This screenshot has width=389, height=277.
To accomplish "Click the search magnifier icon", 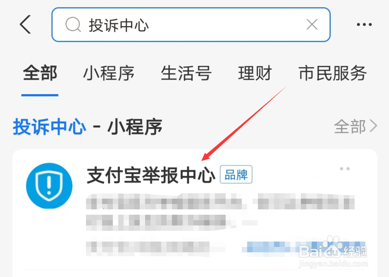I will pyautogui.click(x=73, y=25).
